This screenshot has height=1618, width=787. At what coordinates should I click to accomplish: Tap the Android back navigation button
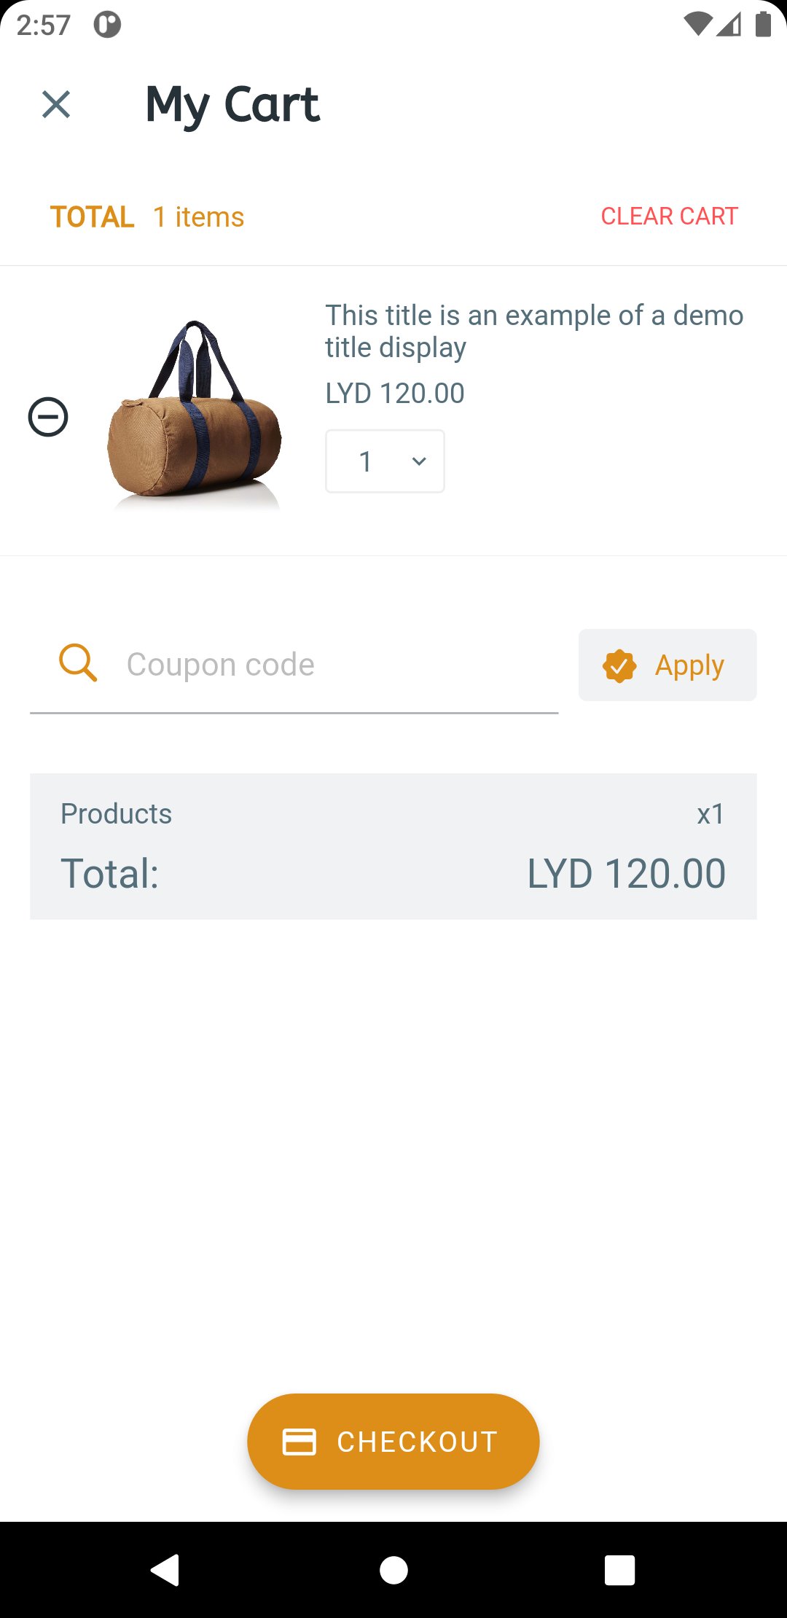click(x=165, y=1569)
